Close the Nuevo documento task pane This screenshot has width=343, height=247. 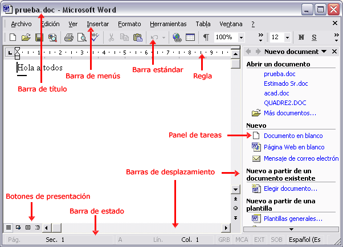pyautogui.click(x=334, y=52)
